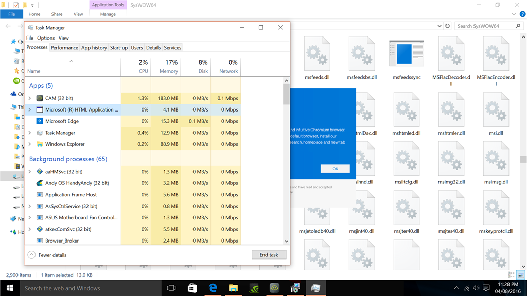Select the msfeedssync file icon
The width and height of the screenshot is (527, 296).
click(x=407, y=53)
